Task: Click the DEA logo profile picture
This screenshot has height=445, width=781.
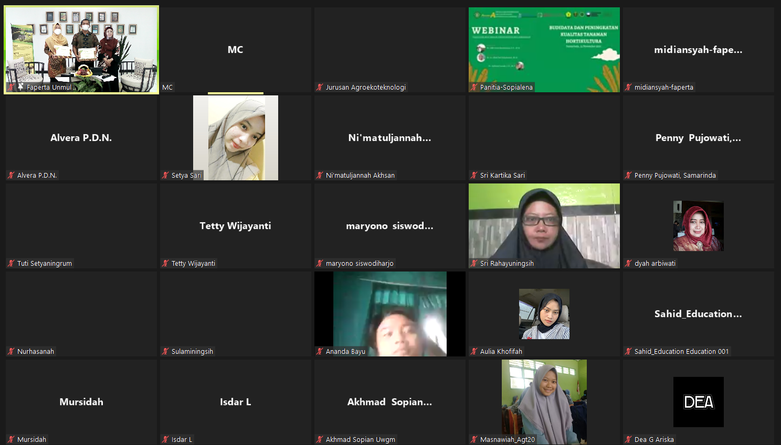Action: coord(699,402)
